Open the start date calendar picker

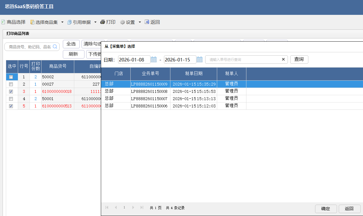pyautogui.click(x=154, y=60)
